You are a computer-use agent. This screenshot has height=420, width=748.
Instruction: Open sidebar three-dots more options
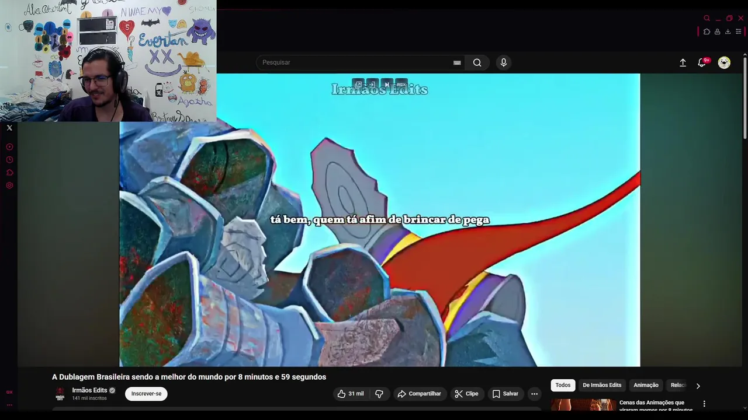point(9,405)
